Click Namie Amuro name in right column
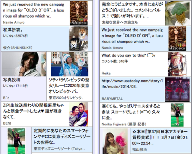 (112, 48)
